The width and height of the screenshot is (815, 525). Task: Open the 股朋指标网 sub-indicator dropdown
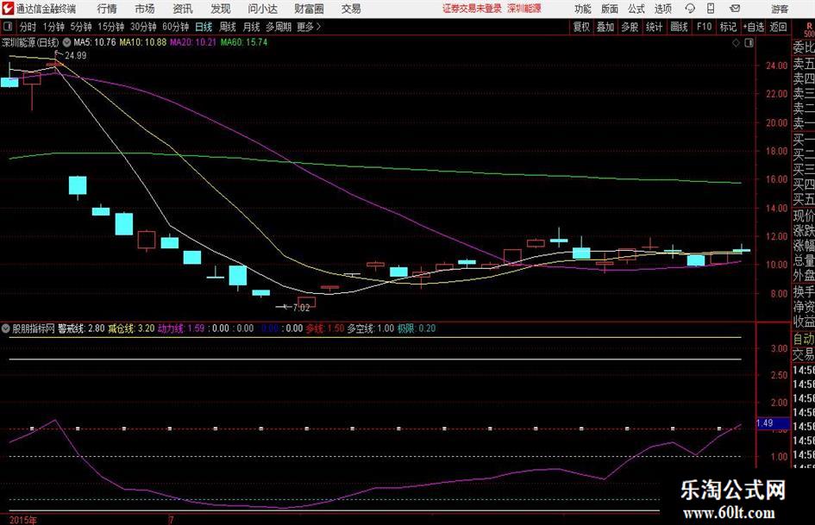click(6, 328)
